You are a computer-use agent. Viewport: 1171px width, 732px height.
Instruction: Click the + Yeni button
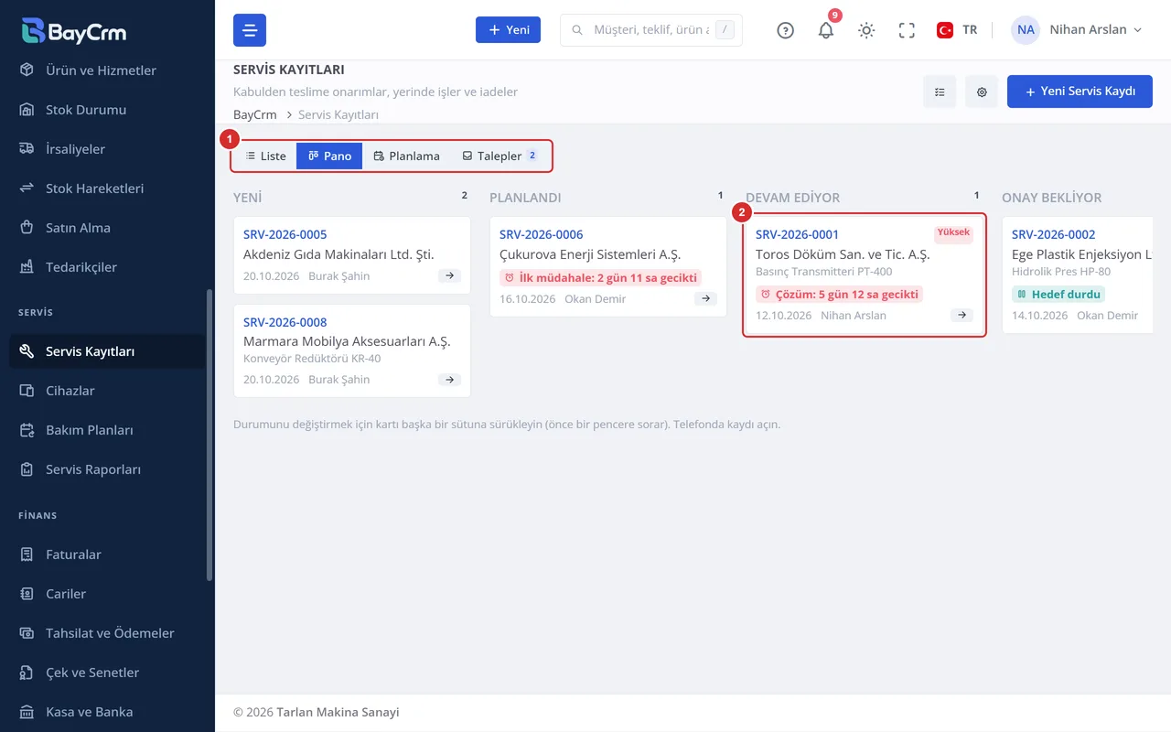click(508, 30)
